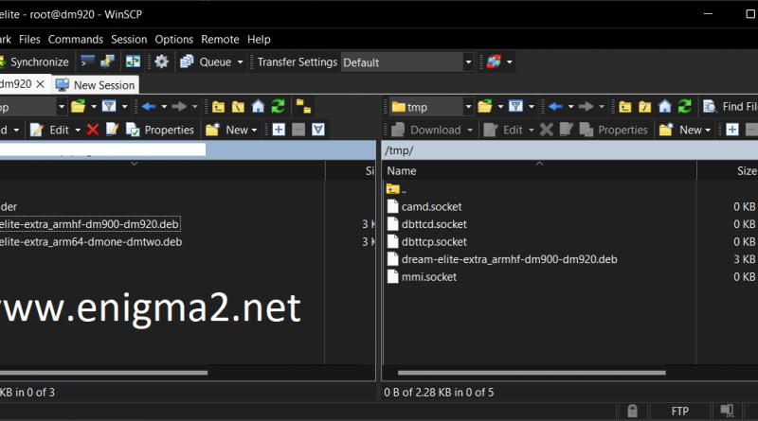Viewport: 758px width, 421px height.
Task: Click the remote panel refresh icon
Action: [x=684, y=106]
